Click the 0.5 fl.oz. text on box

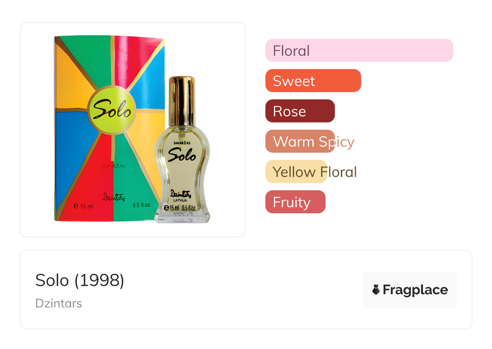pos(141,205)
